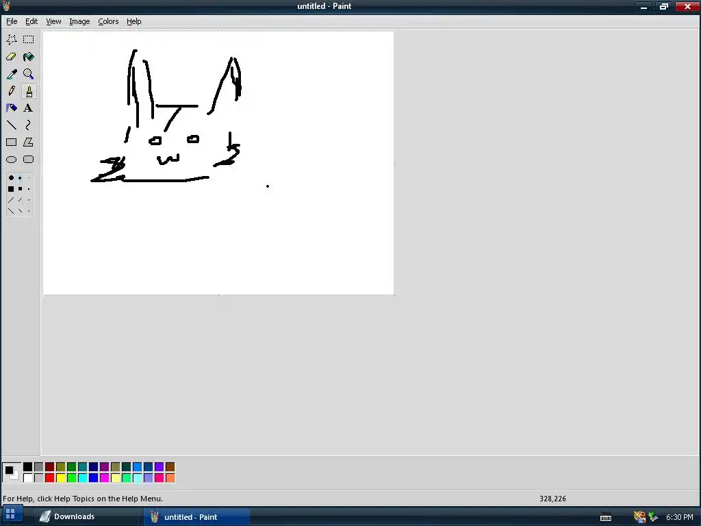701x526 pixels.
Task: Open the on-screen keyboard tray icon
Action: [606, 516]
